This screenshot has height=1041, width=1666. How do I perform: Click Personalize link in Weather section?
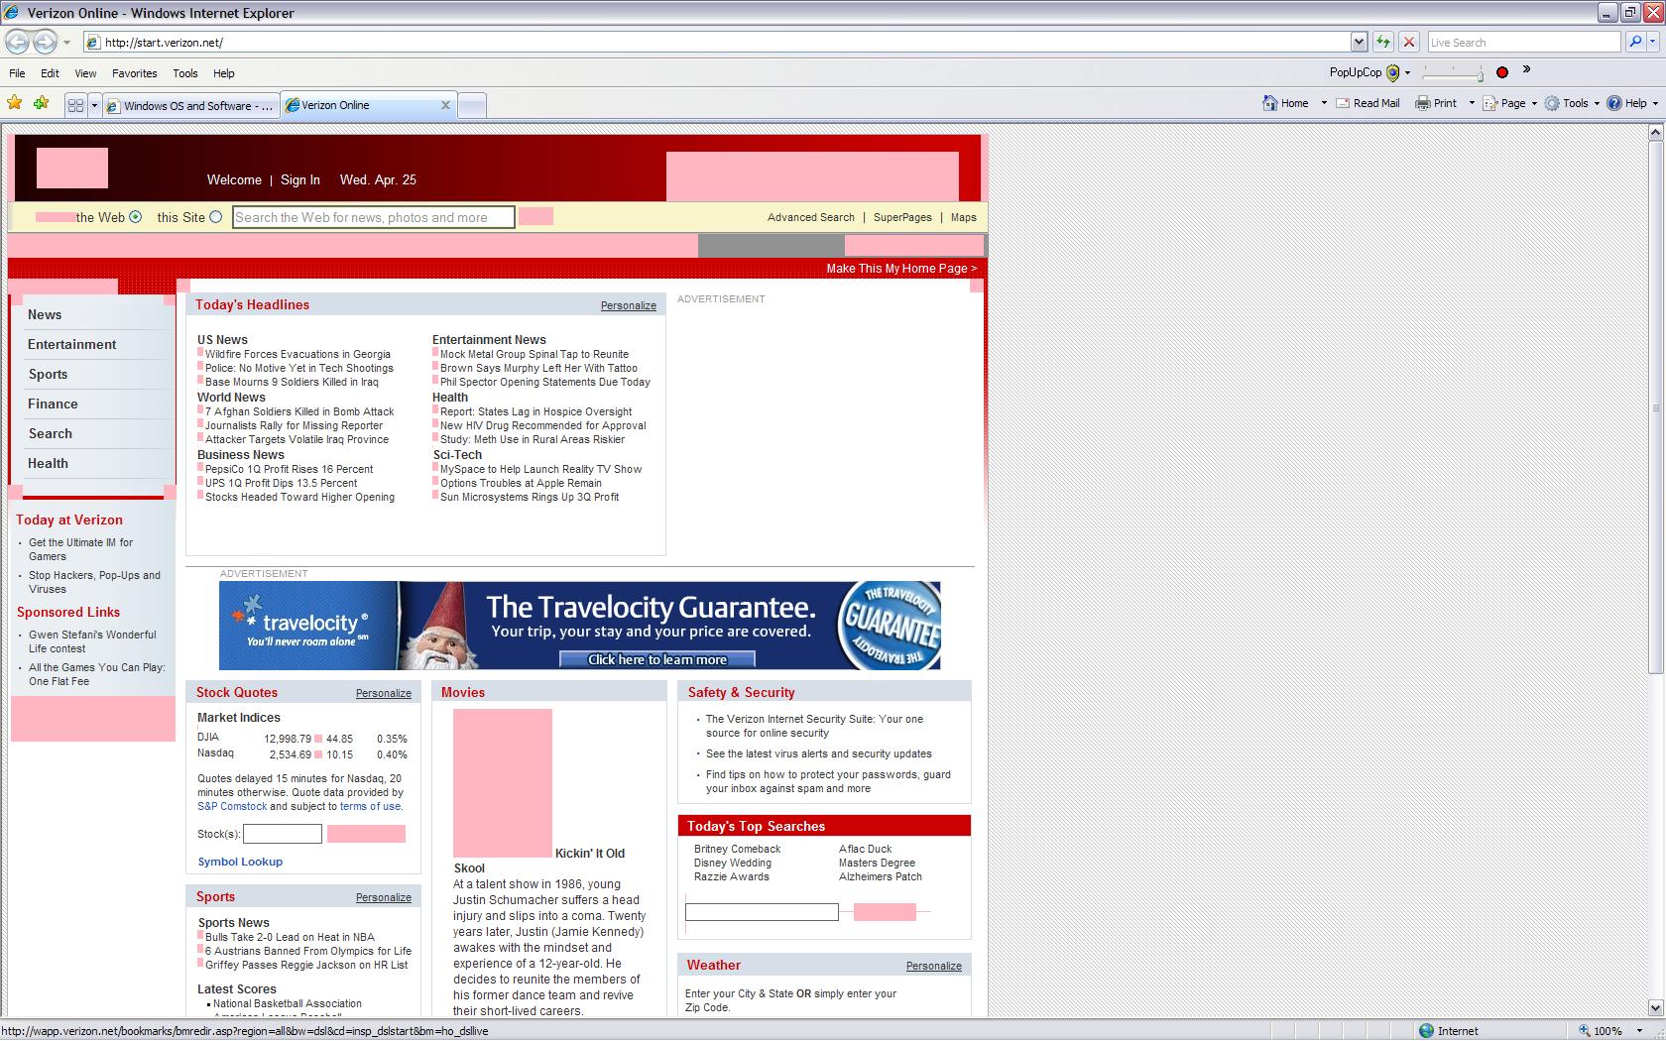[934, 966]
